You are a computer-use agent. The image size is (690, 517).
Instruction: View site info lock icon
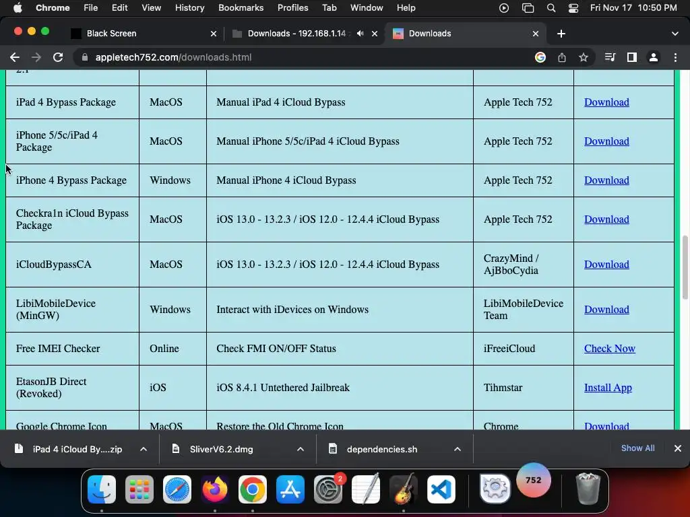(x=85, y=57)
